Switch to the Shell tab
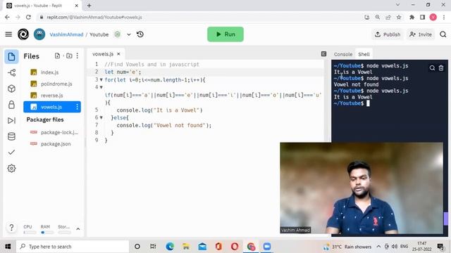 (x=364, y=54)
